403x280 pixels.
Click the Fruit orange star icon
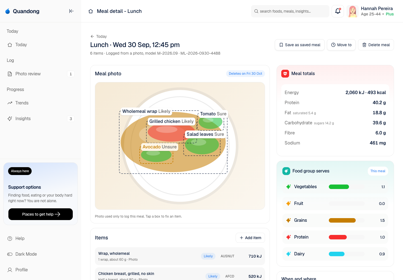pos(289,204)
